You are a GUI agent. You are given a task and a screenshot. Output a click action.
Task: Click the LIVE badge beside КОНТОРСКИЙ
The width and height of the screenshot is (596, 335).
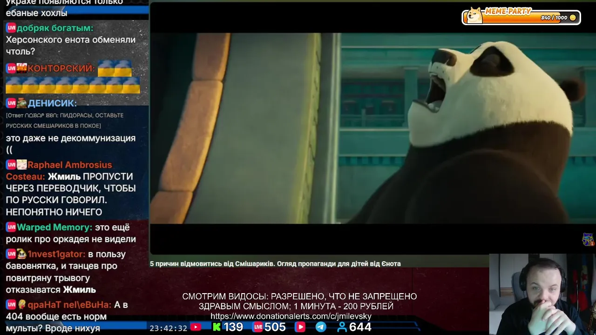(x=11, y=68)
